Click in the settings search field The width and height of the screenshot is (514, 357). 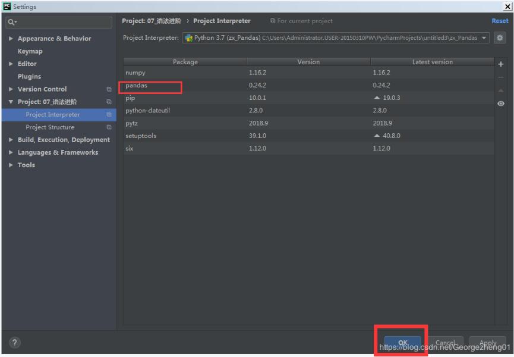point(59,23)
